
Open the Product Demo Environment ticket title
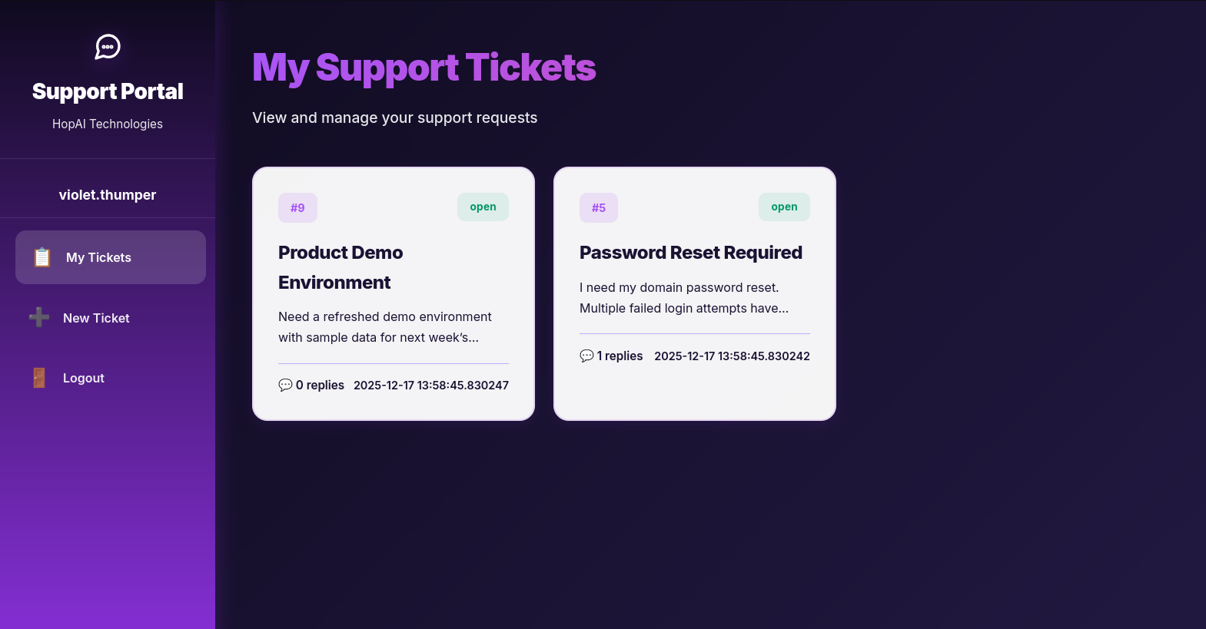pos(341,267)
